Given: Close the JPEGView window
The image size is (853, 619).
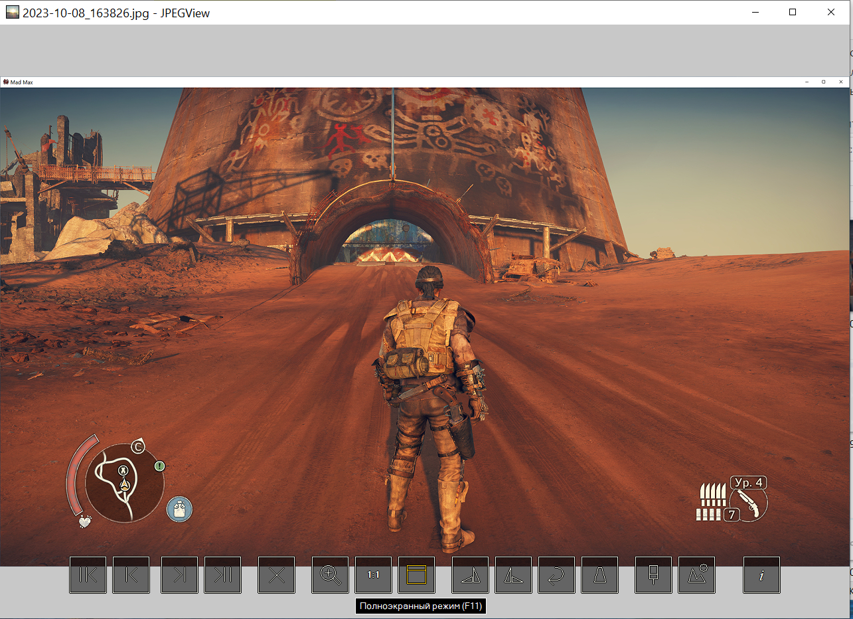Looking at the screenshot, I should (831, 12).
